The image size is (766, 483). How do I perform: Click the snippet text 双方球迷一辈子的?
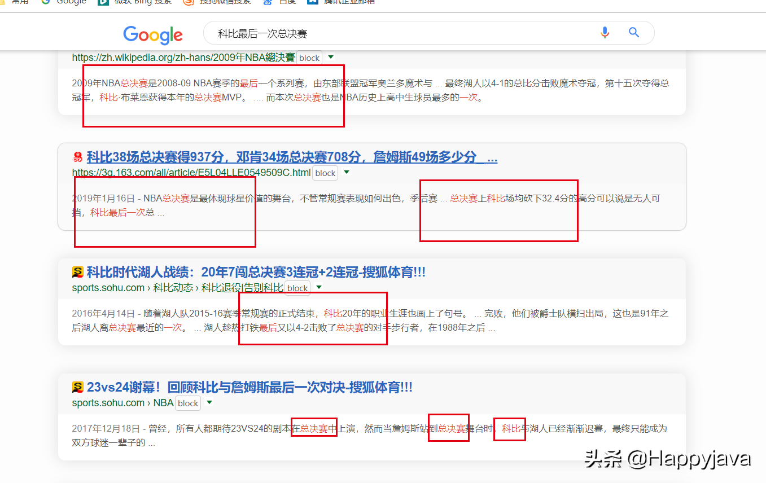(108, 443)
